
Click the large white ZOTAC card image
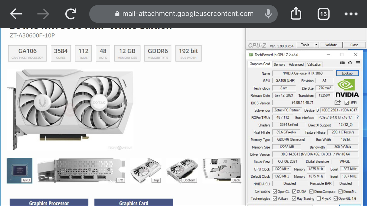[x=71, y=109]
